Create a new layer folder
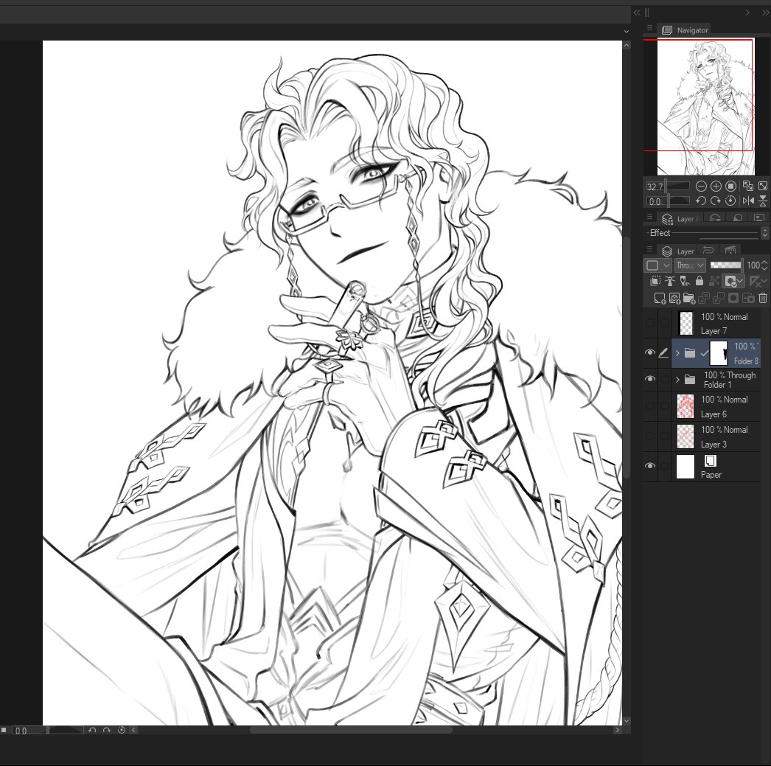Viewport: 771px width, 766px height. [689, 298]
